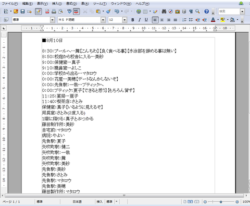Viewport: 250px width, 206px height.
Task: Toggle nonprinting characters pilcrow icon
Action: pos(191,11)
